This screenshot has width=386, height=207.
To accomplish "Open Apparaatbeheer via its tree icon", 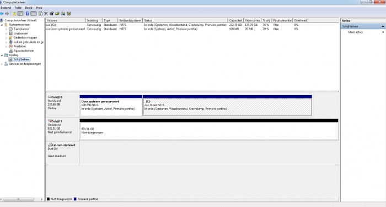I will click(10, 51).
